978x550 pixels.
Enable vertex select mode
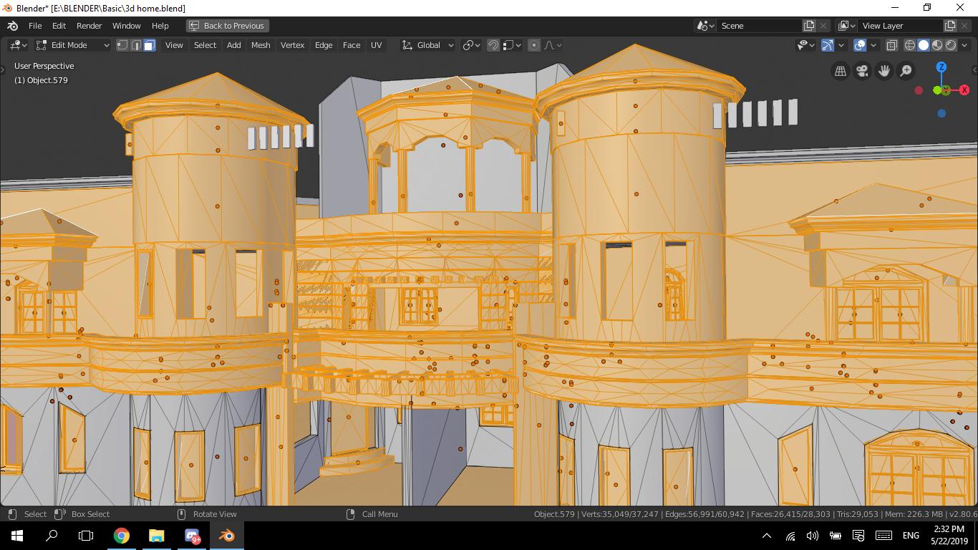[x=122, y=45]
